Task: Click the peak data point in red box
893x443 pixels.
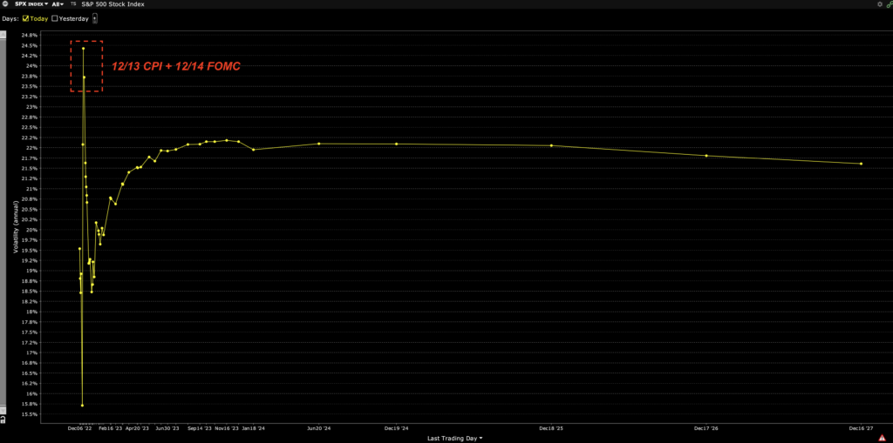Action: pos(83,49)
